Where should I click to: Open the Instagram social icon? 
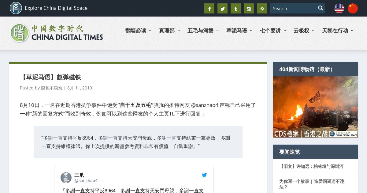tap(249, 9)
